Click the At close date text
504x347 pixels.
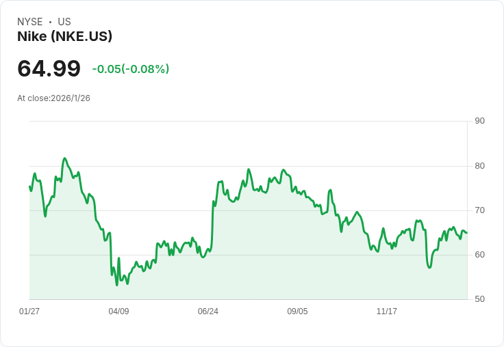pyautogui.click(x=53, y=98)
